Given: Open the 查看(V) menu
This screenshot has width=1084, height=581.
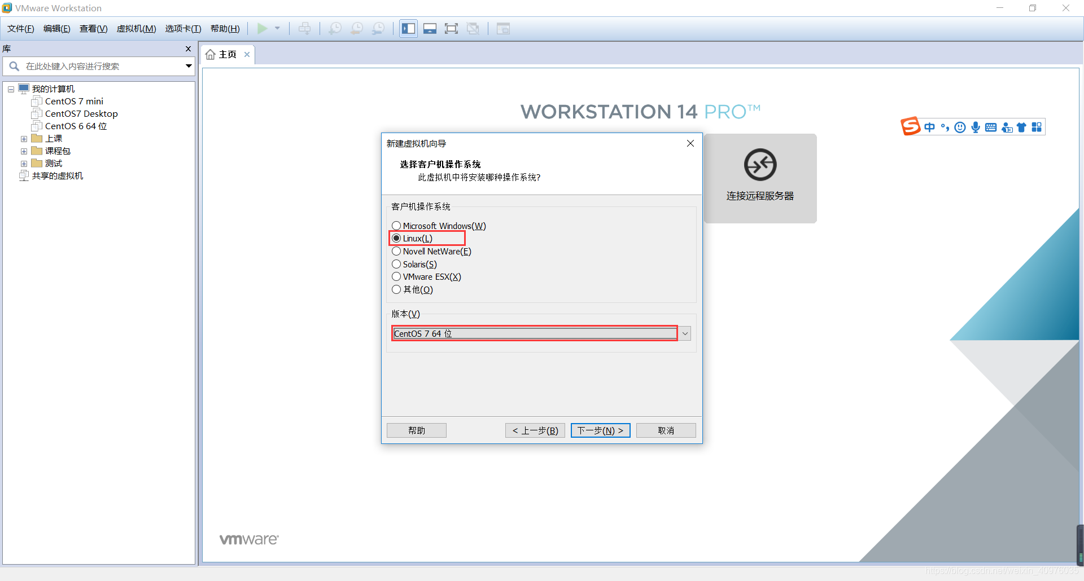Looking at the screenshot, I should (x=94, y=29).
